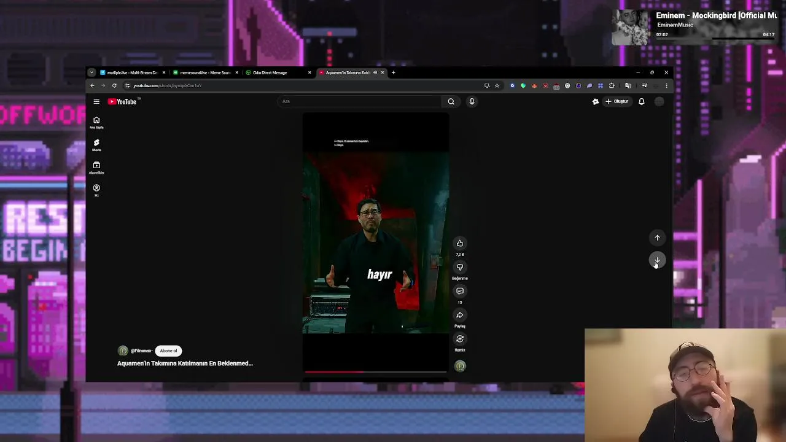The image size is (786, 442).
Task: Open YouTube notifications bell
Action: [x=641, y=101]
